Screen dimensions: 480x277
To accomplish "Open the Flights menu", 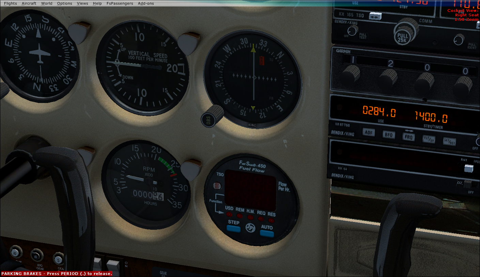I will click(10, 3).
